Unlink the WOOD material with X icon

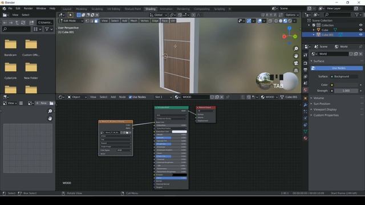(222, 97)
